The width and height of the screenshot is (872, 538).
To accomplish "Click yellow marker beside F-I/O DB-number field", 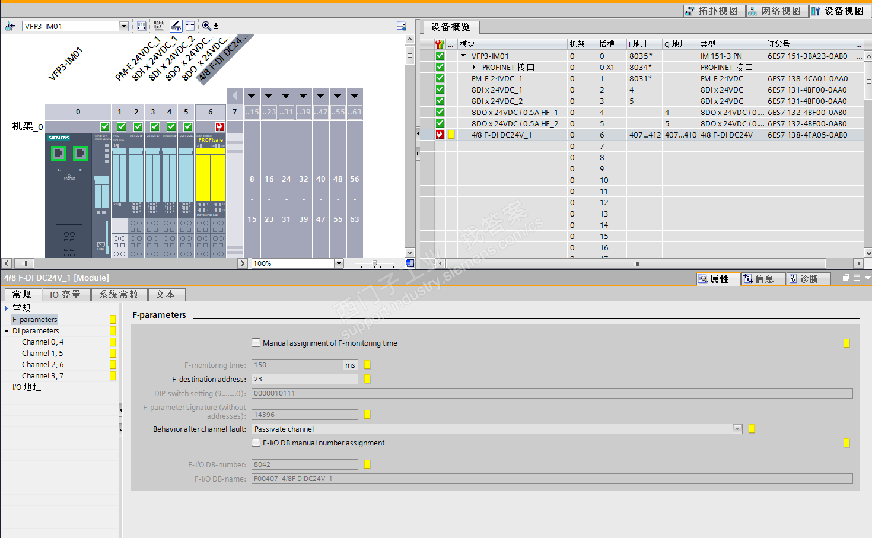I will pyautogui.click(x=367, y=464).
